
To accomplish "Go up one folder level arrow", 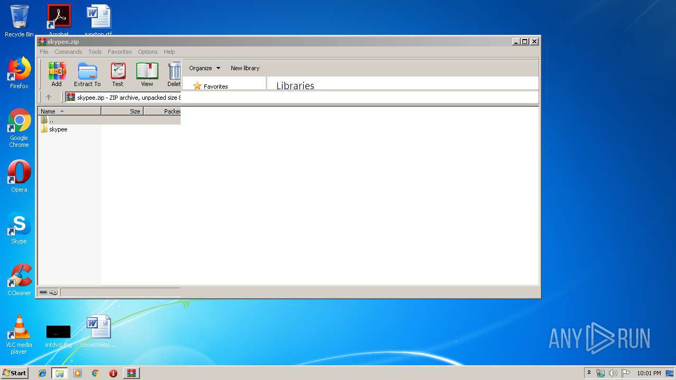I will (49, 97).
